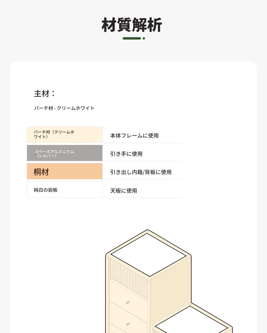Select the gray スペースアルミニウム（シルバー）swatch

pyautogui.click(x=65, y=153)
